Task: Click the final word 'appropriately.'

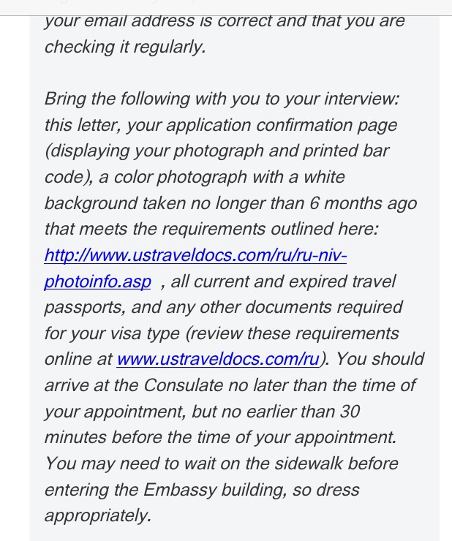Action: pos(97,515)
